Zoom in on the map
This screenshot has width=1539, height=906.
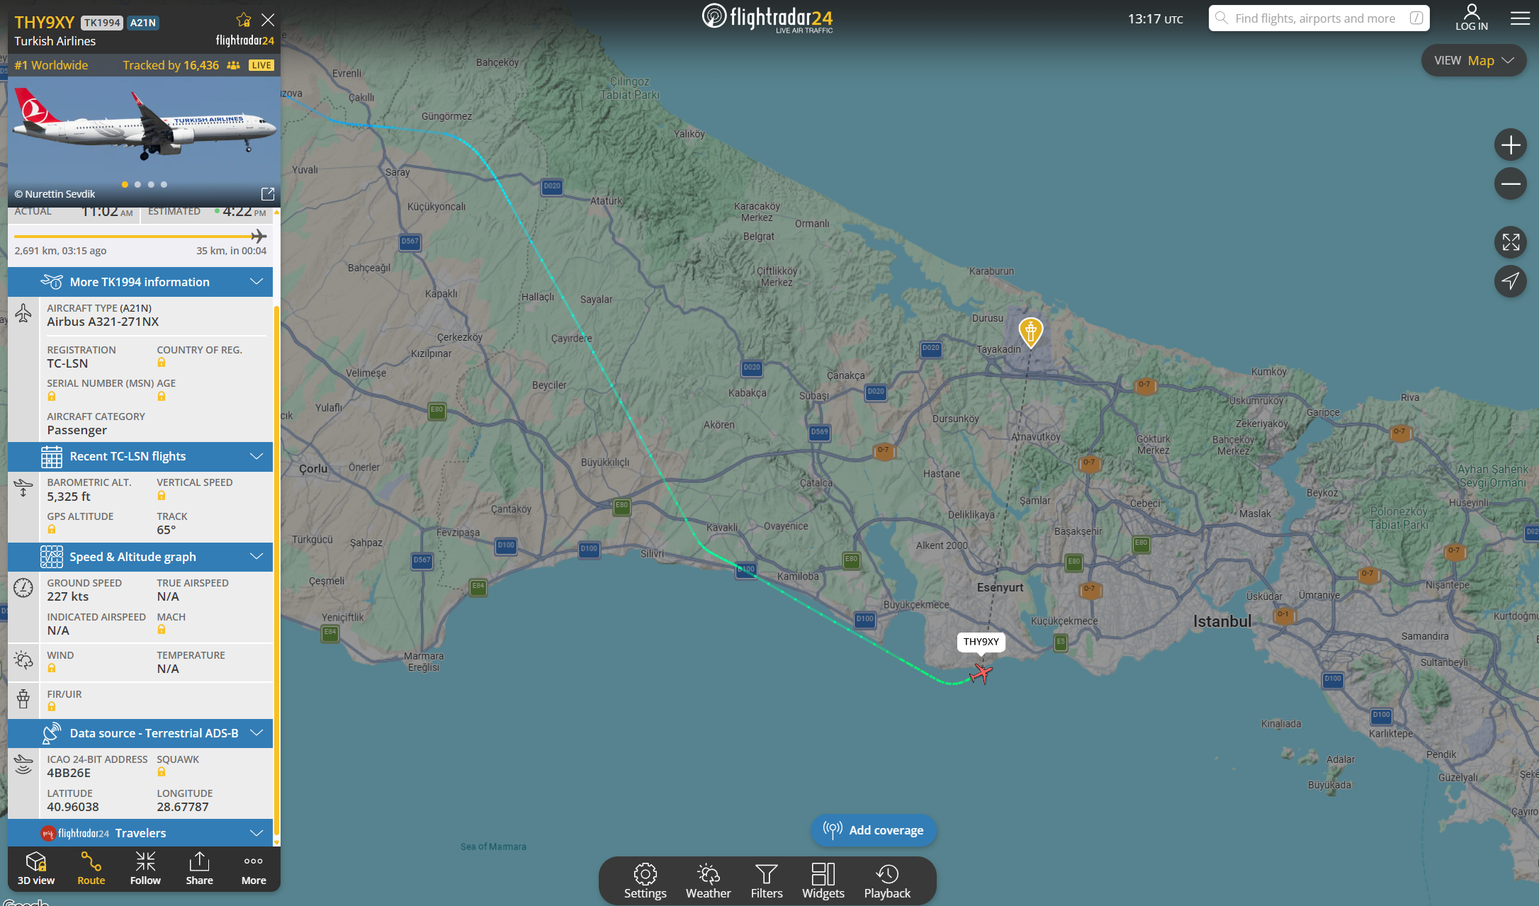tap(1511, 145)
